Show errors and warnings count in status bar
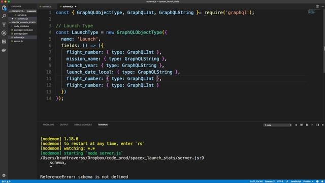 click(6, 181)
